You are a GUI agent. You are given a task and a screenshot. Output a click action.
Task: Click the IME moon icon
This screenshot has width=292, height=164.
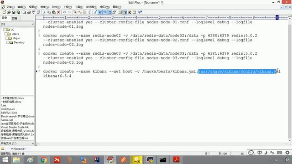(266, 153)
